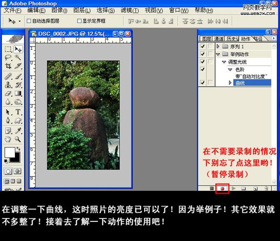The height and width of the screenshot is (241, 280).
Task: Expand the 曲线 step details
Action: [230, 83]
